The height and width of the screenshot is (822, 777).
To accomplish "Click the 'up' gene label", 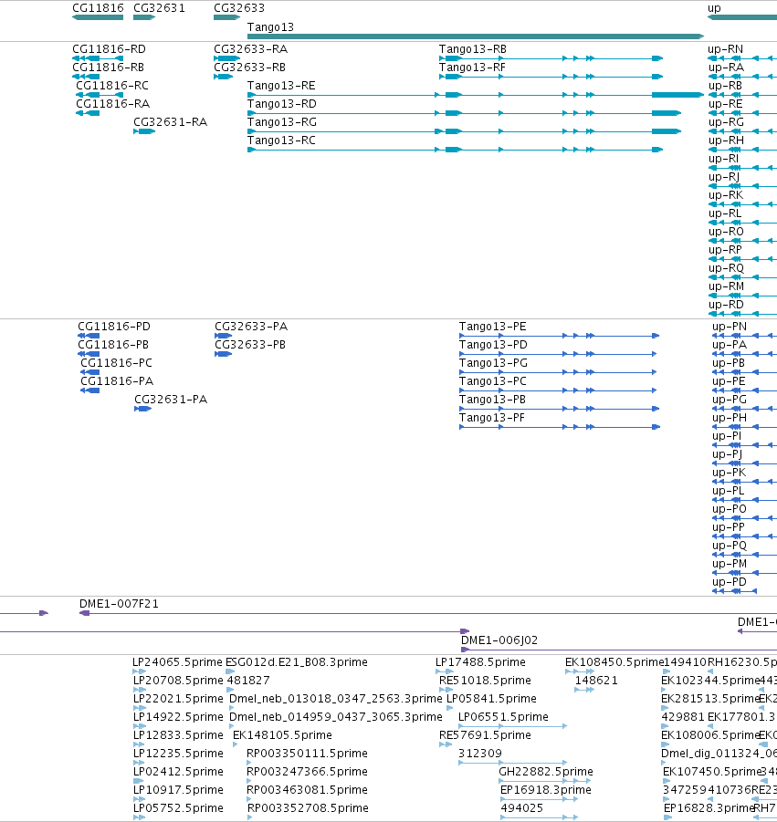I will tap(714, 8).
